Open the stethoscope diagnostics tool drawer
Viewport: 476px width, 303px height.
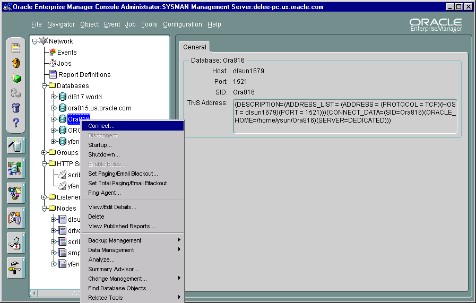[x=16, y=243]
